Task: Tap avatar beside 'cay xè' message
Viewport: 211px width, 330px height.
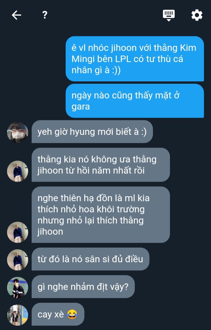Action: click(x=18, y=315)
